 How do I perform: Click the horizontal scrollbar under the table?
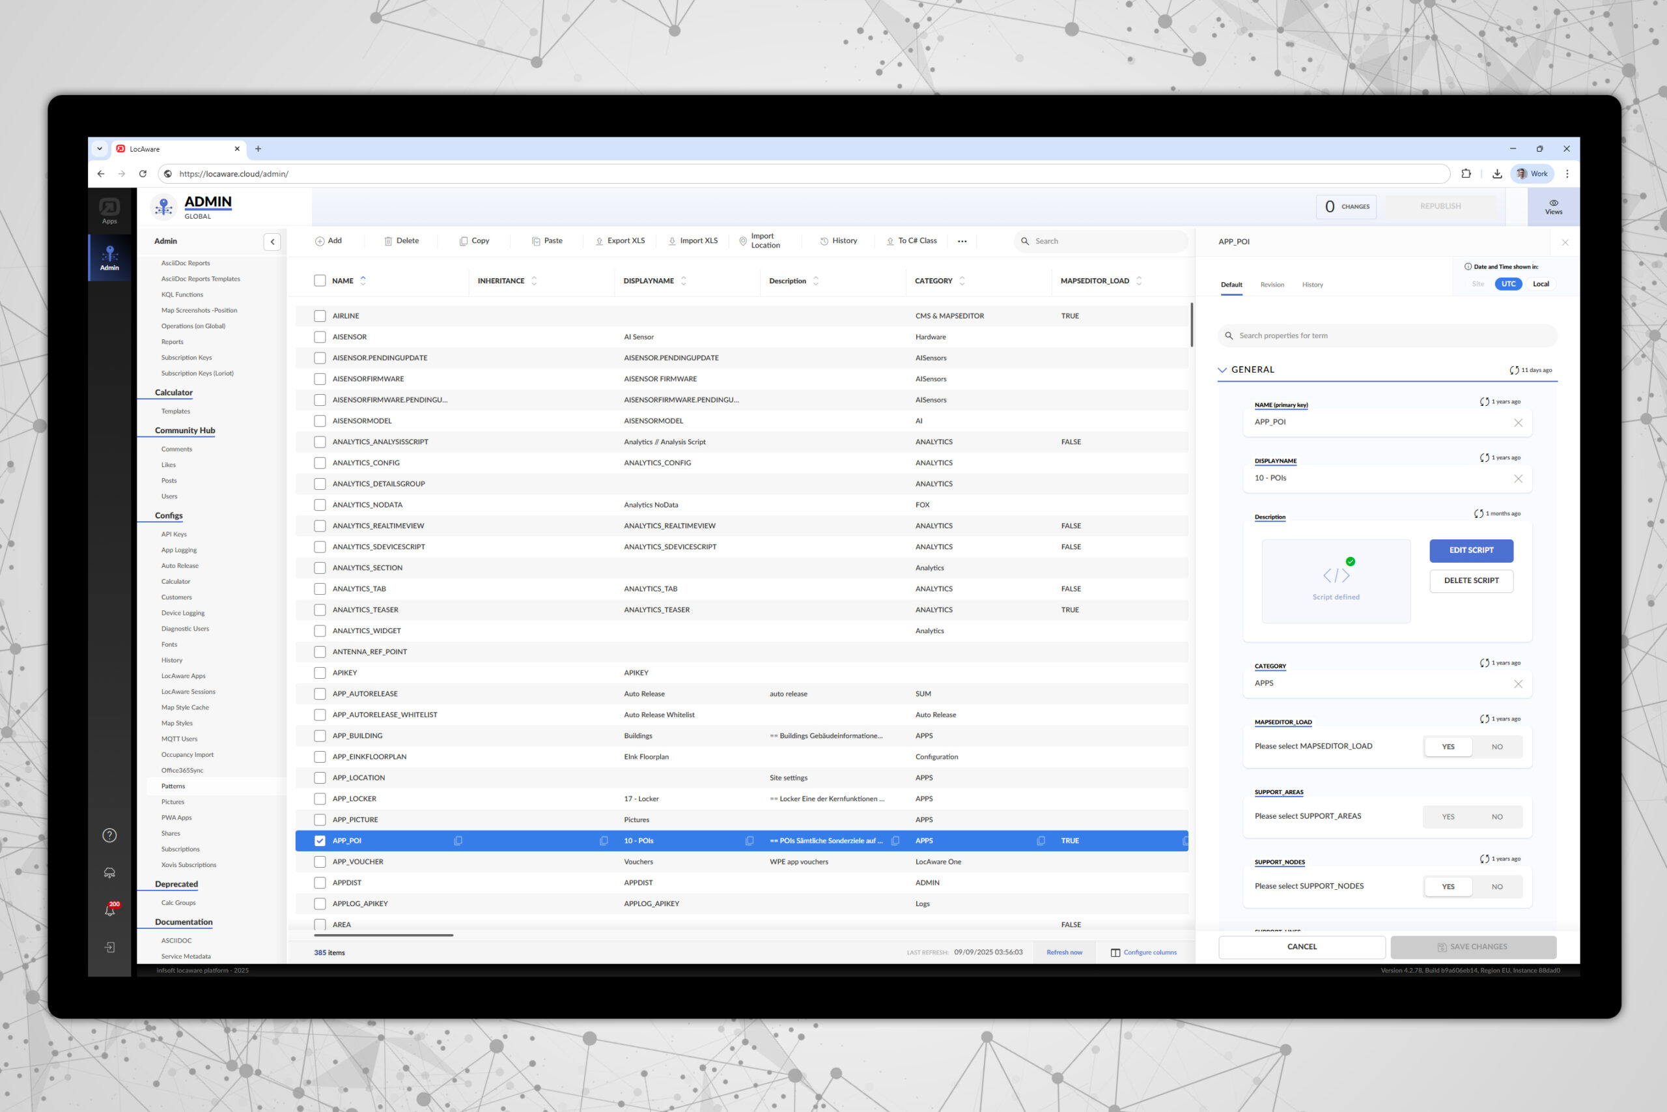click(384, 935)
